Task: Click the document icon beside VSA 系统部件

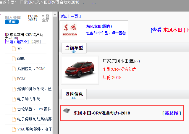Action: click(14, 129)
